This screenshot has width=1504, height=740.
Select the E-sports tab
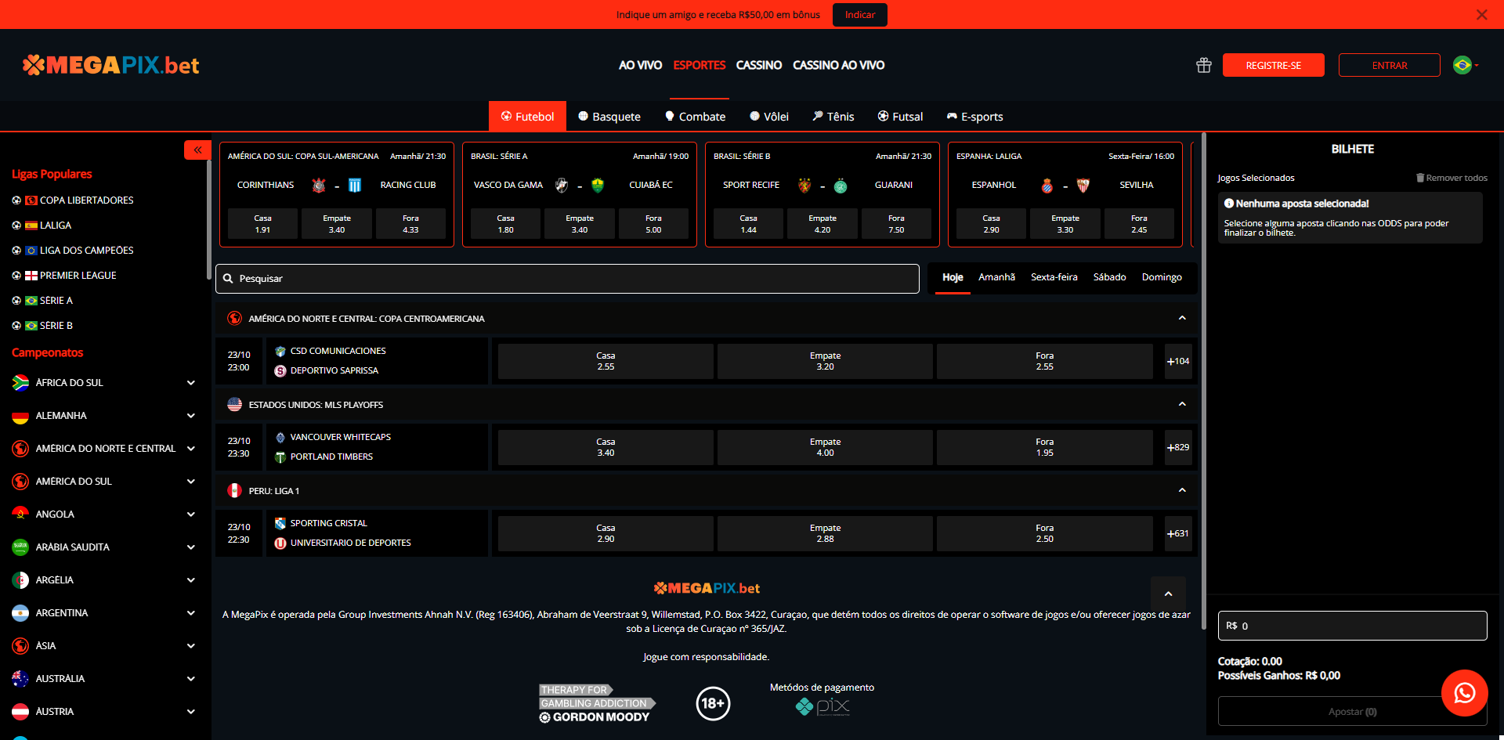pyautogui.click(x=974, y=117)
